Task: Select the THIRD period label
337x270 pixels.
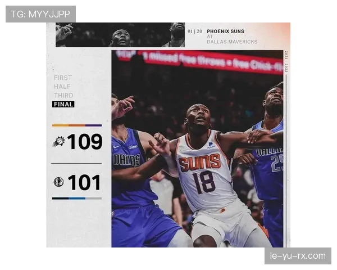Action: 63,96
